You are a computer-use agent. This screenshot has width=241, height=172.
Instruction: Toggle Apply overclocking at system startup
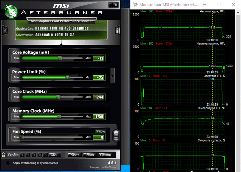pos(8,163)
